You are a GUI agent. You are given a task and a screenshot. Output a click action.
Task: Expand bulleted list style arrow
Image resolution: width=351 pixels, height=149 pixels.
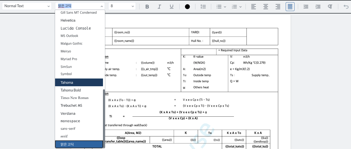(225, 7)
